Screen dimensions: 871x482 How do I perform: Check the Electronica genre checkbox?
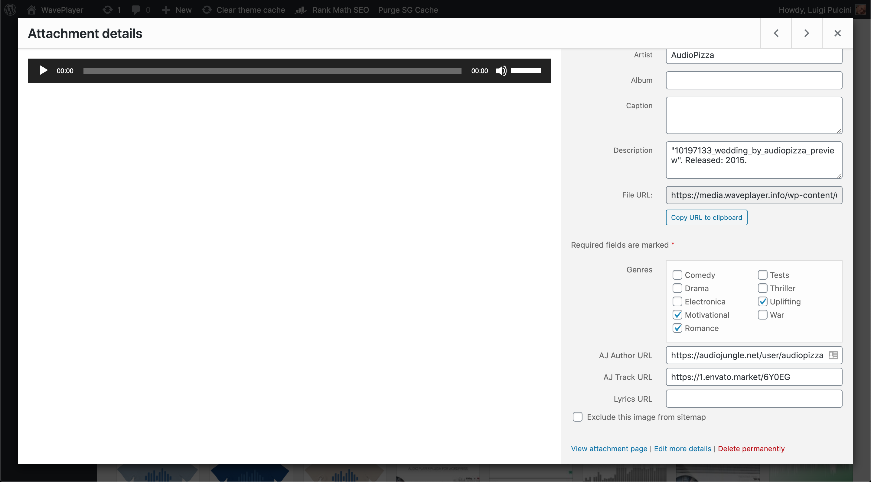tap(677, 301)
